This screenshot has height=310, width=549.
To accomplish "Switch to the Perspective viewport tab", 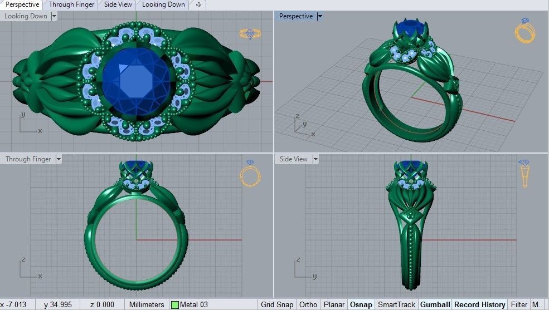I will [22, 4].
